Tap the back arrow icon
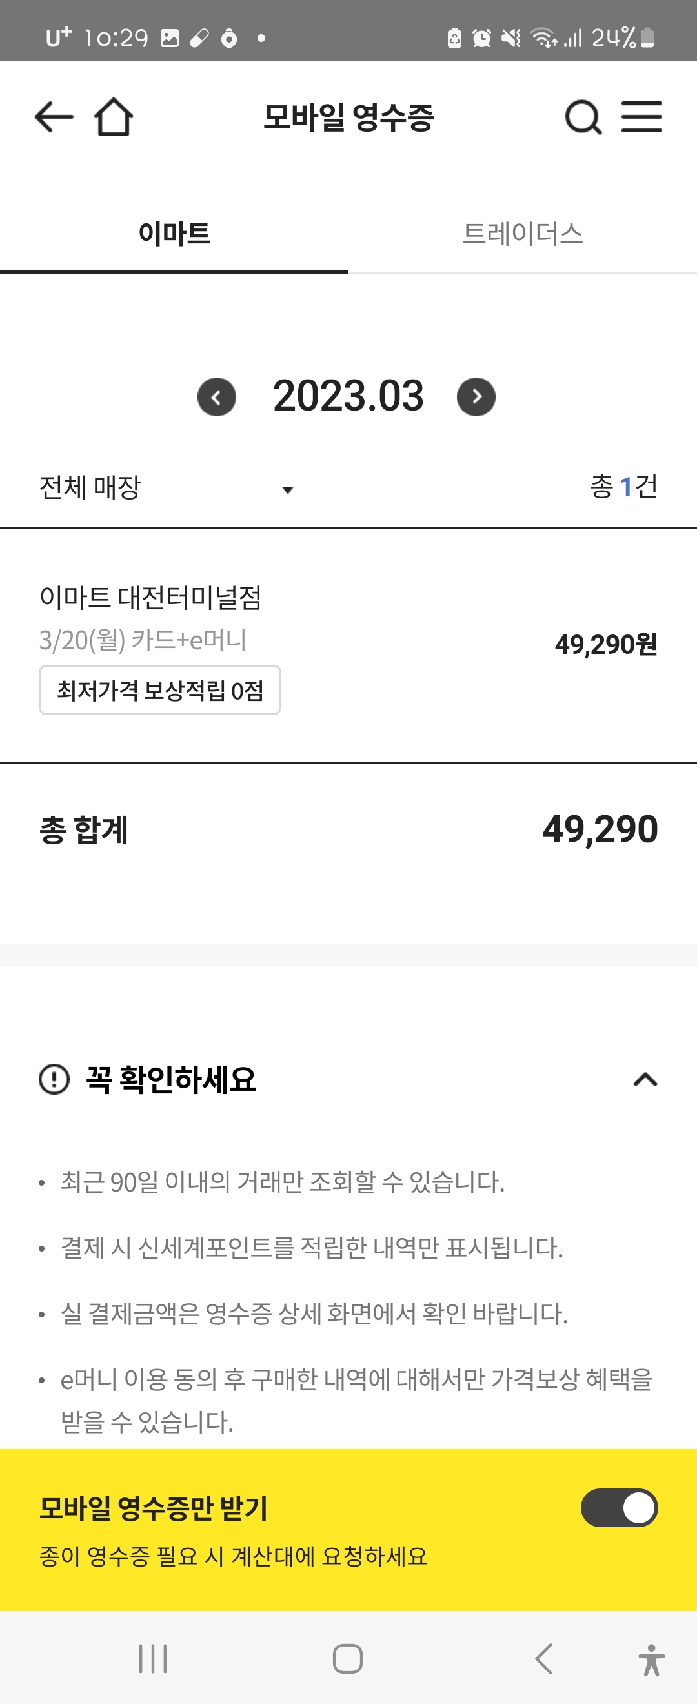The height and width of the screenshot is (1704, 697). 54,117
